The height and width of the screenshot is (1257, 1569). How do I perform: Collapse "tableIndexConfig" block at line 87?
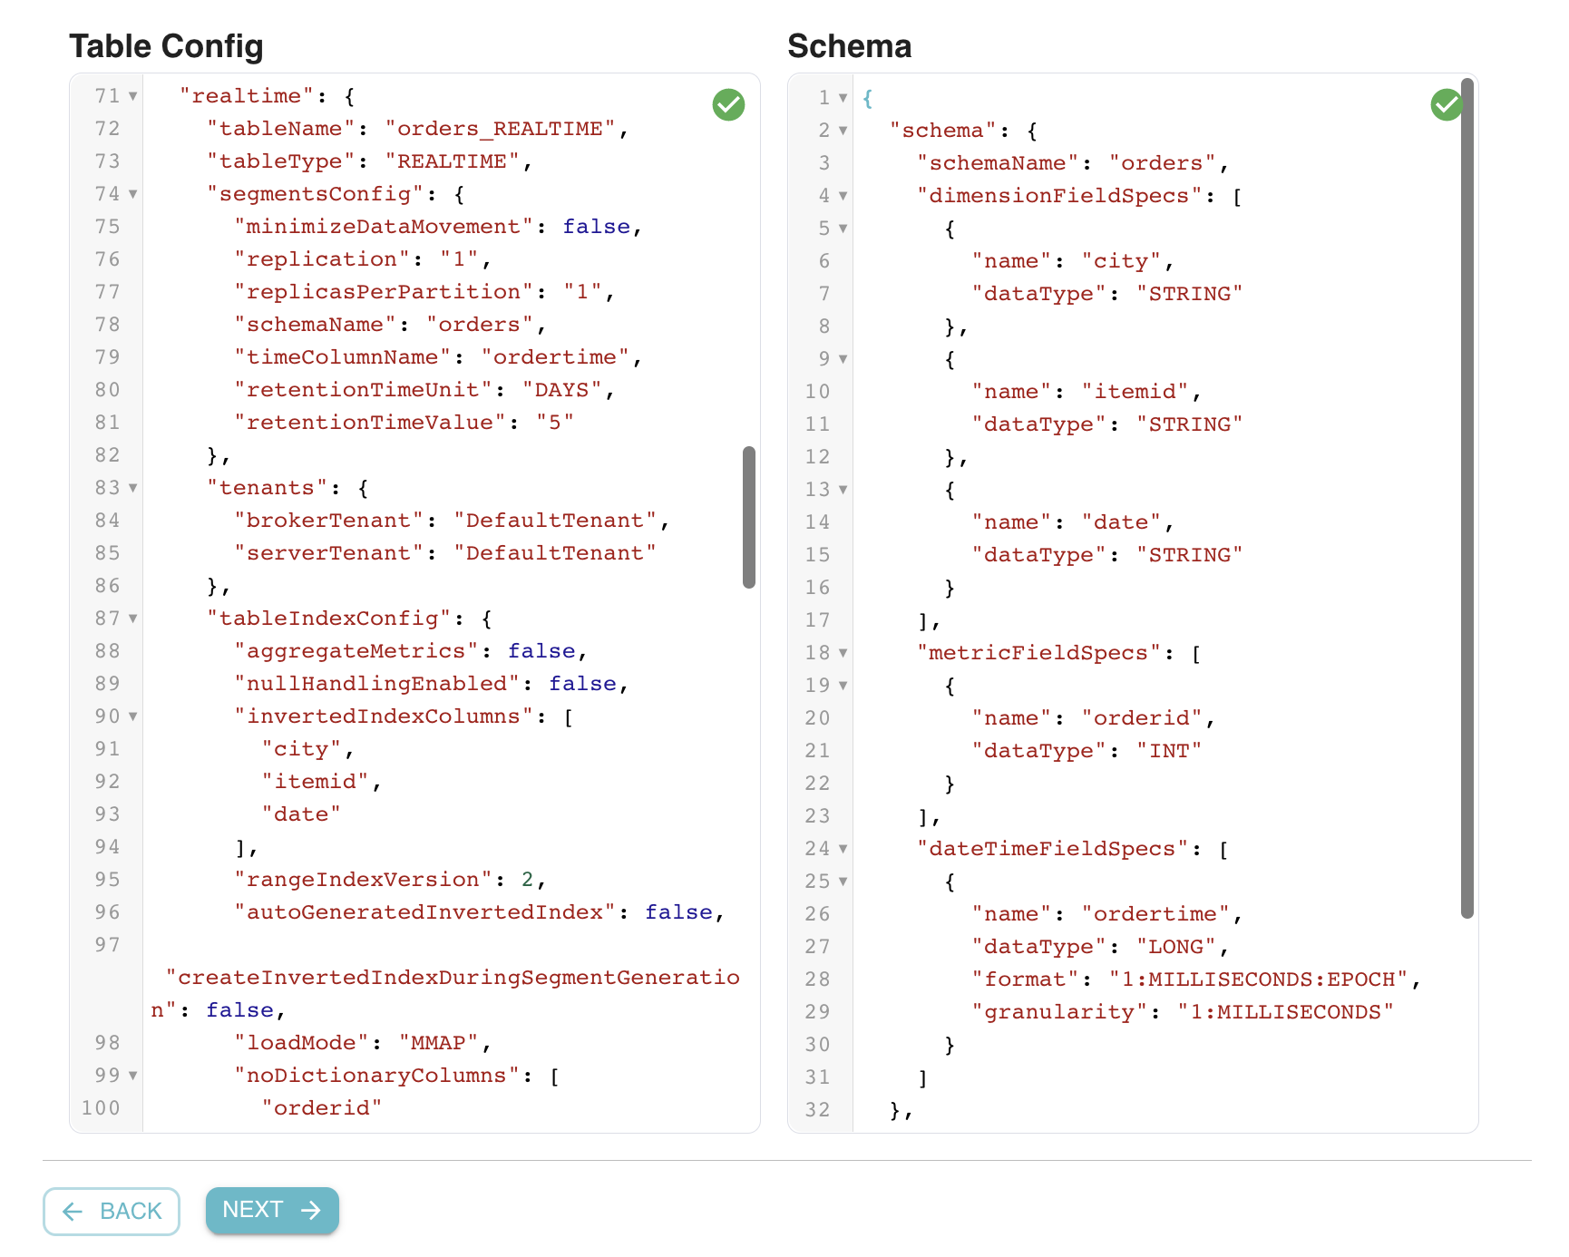click(x=133, y=619)
